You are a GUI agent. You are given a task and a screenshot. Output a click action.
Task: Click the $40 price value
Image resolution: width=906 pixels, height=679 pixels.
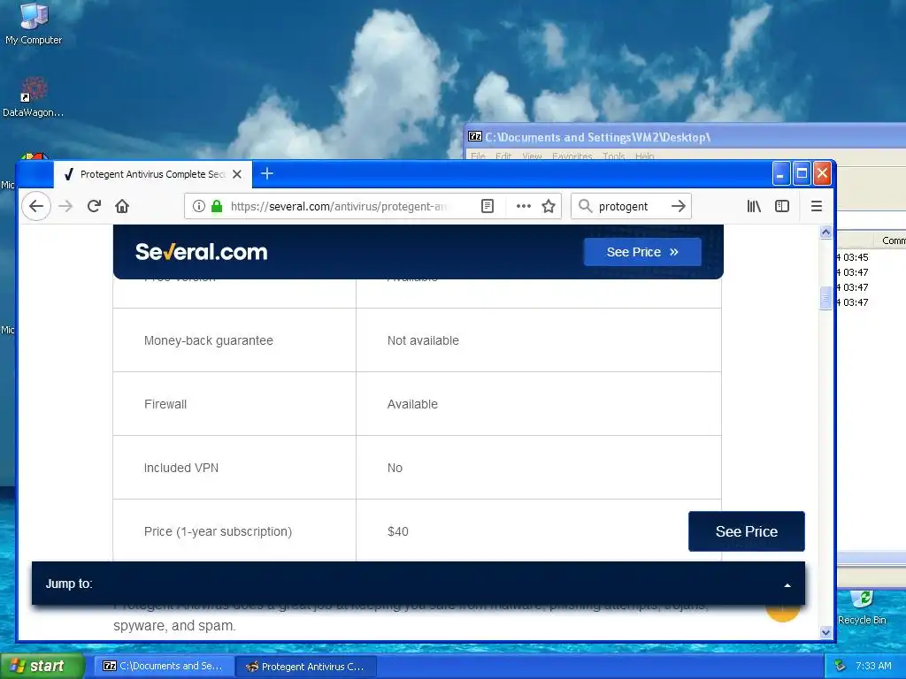[397, 531]
